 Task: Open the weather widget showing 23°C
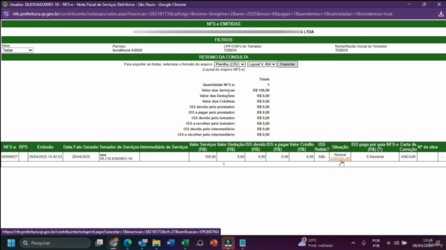(315, 243)
